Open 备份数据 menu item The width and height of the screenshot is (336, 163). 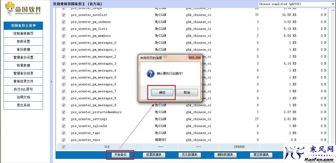coord(23,50)
